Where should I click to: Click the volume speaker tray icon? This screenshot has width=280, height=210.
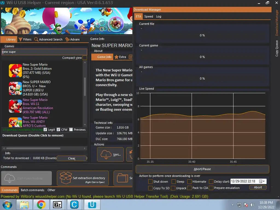(252, 205)
